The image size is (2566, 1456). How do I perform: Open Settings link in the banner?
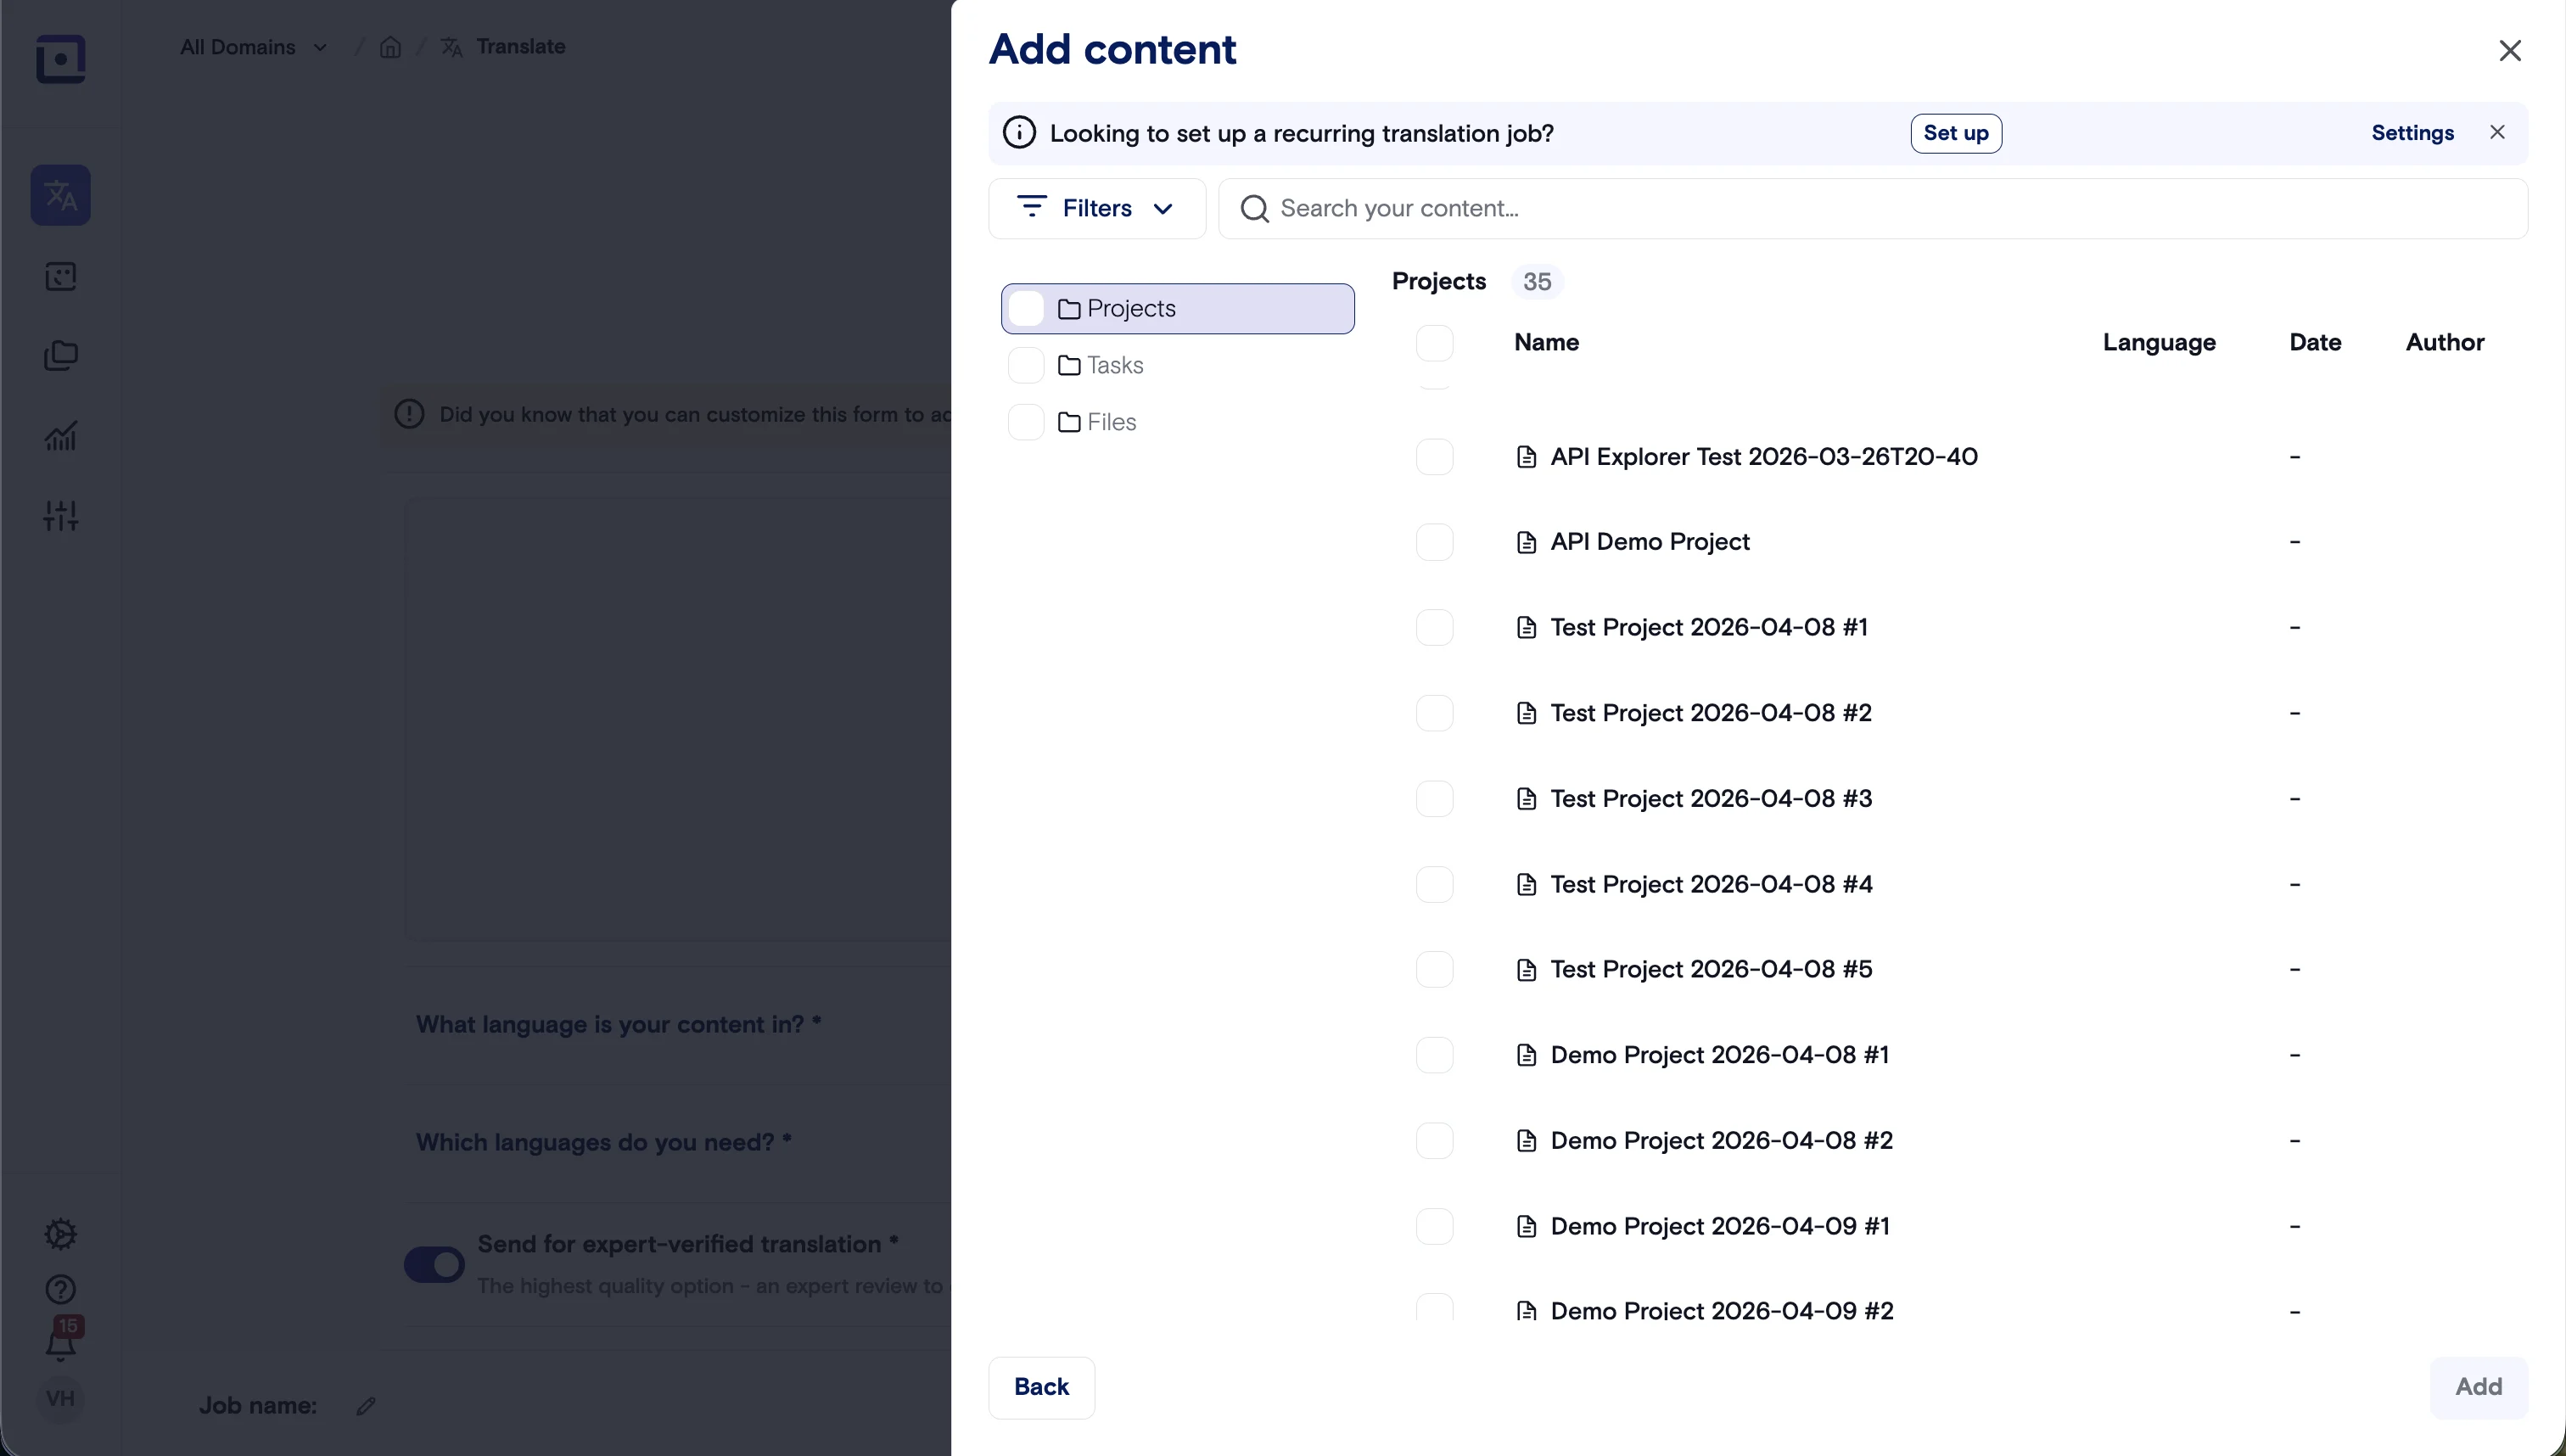(x=2412, y=133)
